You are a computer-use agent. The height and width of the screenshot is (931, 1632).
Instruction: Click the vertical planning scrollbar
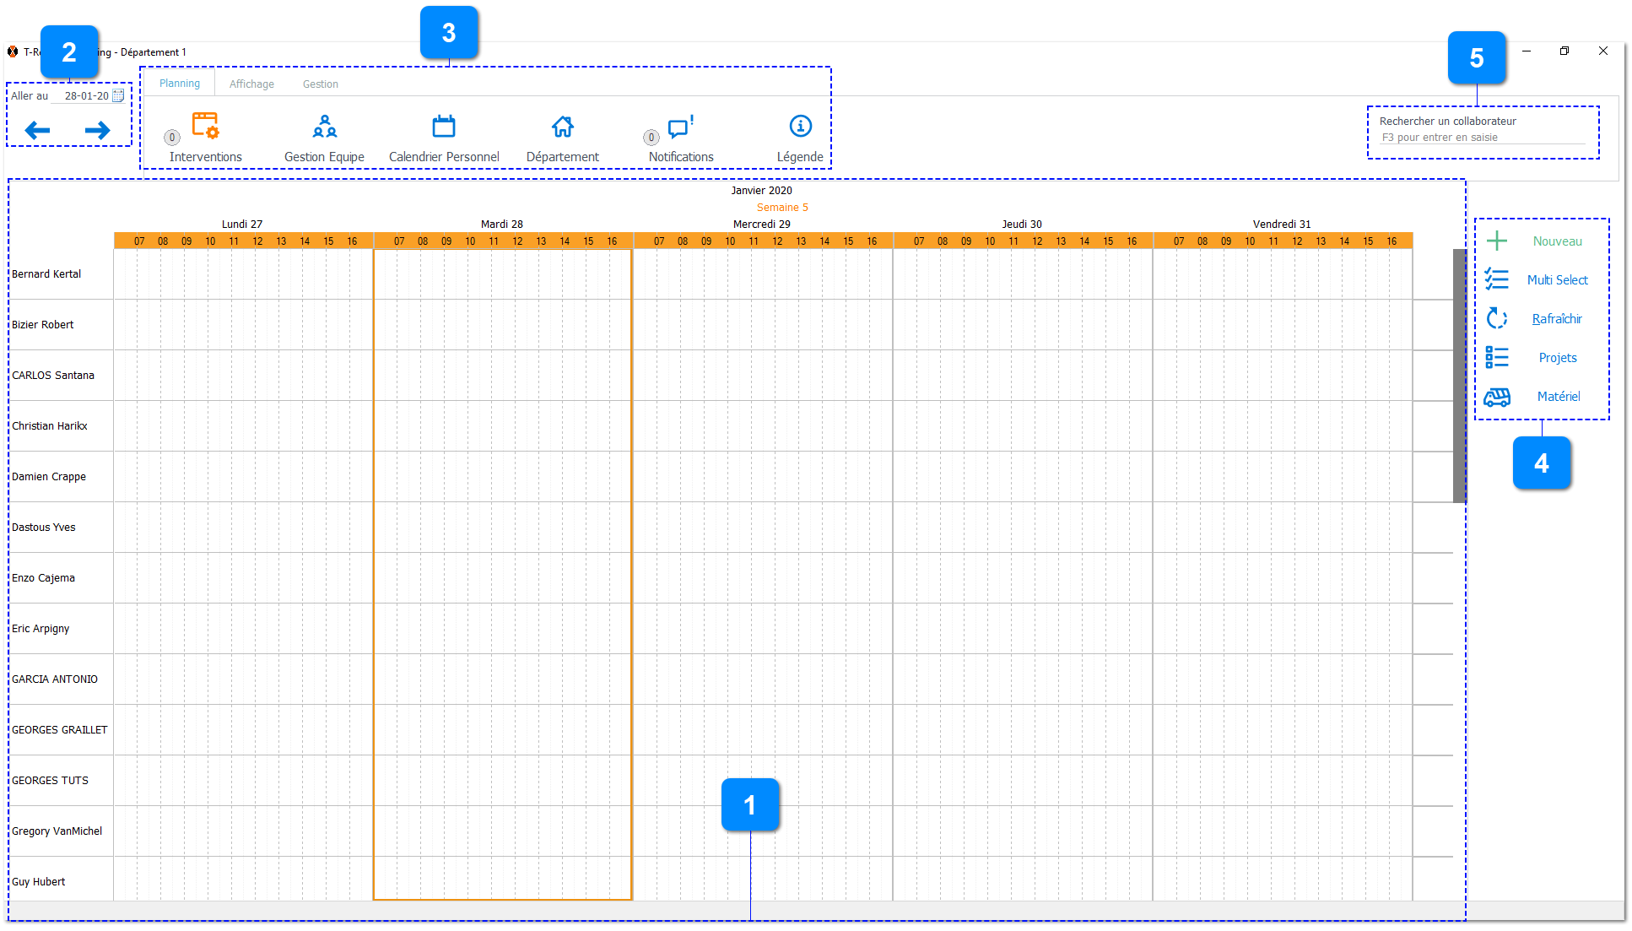pyautogui.click(x=1458, y=371)
